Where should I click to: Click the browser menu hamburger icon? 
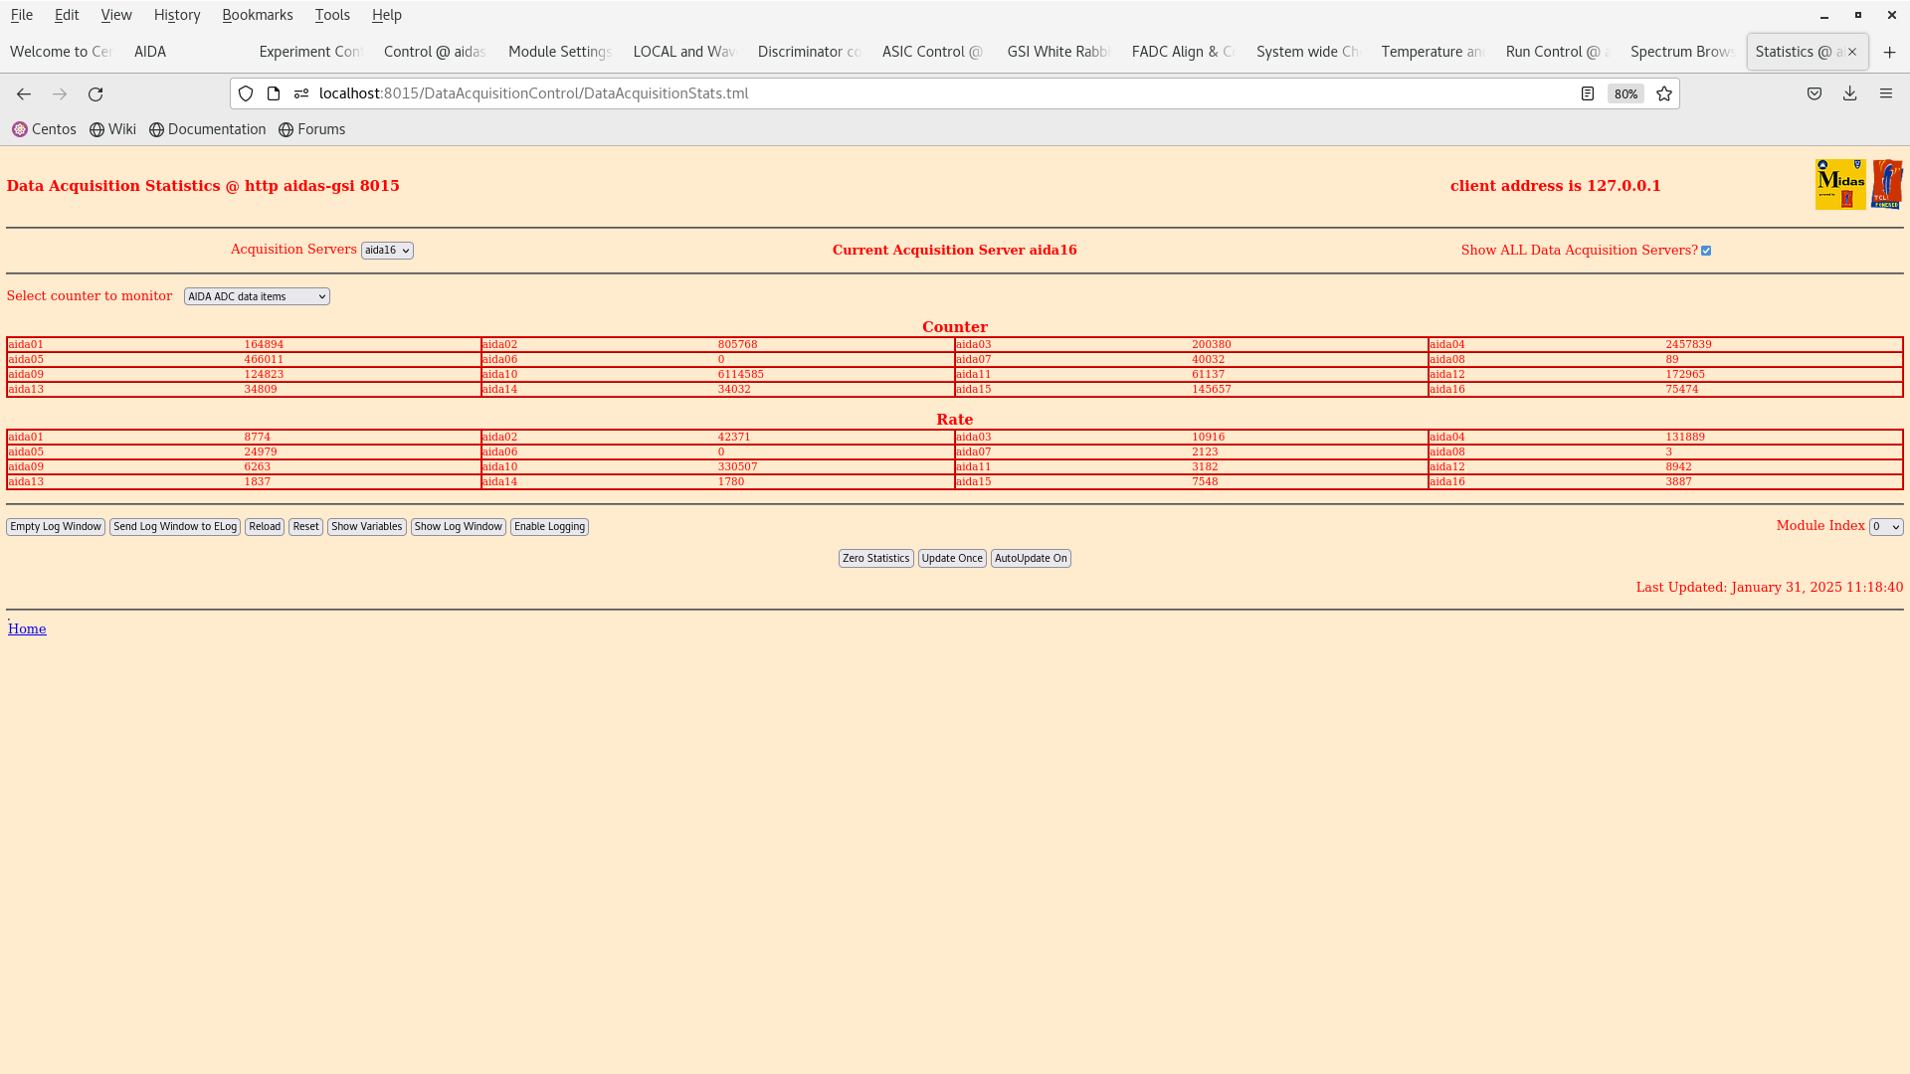click(x=1886, y=93)
